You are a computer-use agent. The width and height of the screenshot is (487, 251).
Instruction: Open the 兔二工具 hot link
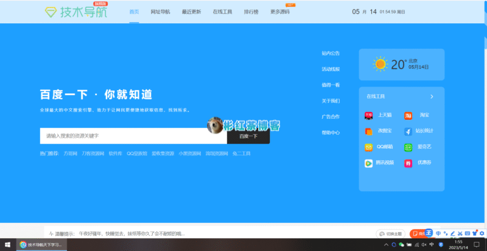point(241,154)
